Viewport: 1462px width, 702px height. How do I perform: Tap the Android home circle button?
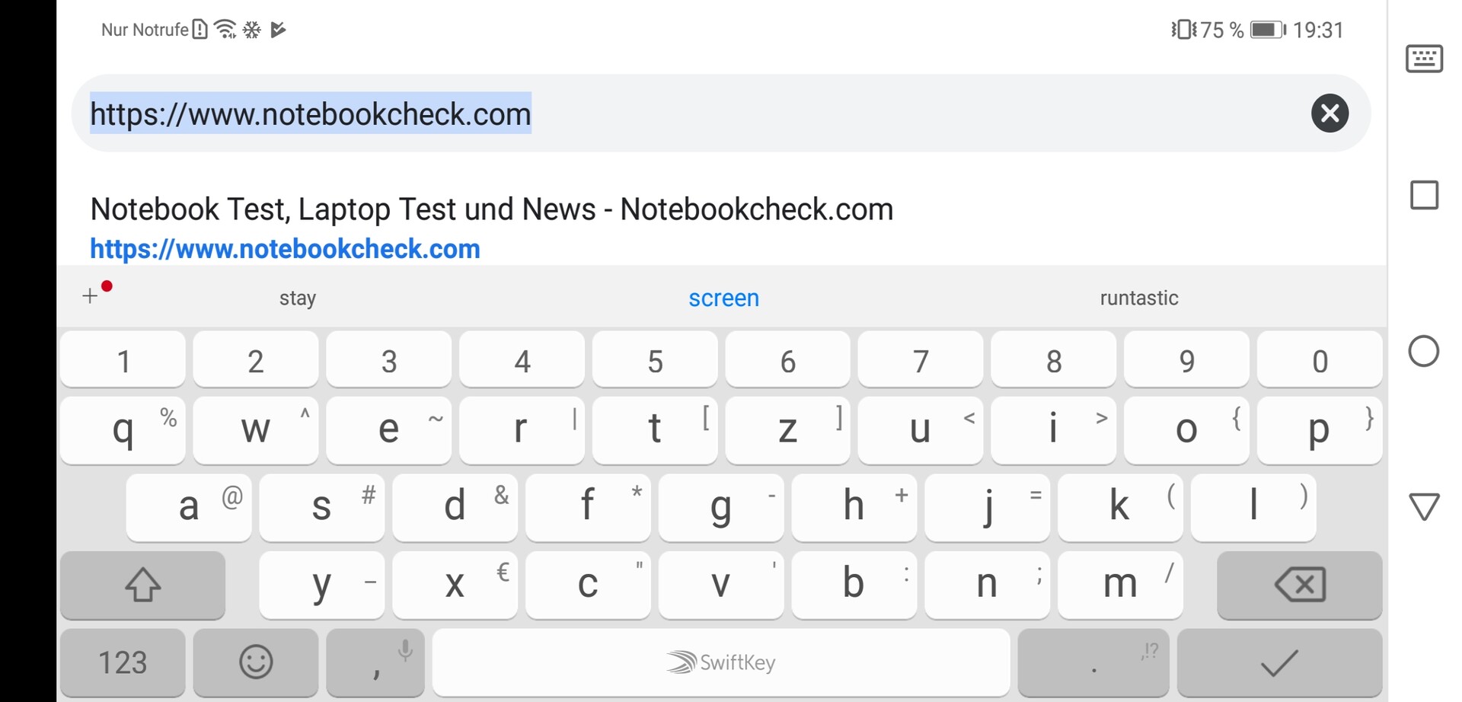pos(1424,351)
